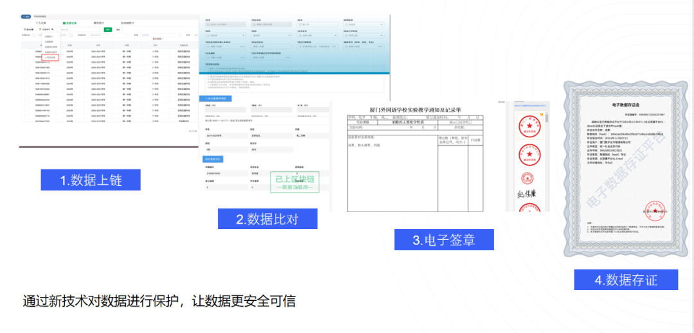Click the 4.数据存证 blue label
The image size is (694, 333).
click(626, 280)
